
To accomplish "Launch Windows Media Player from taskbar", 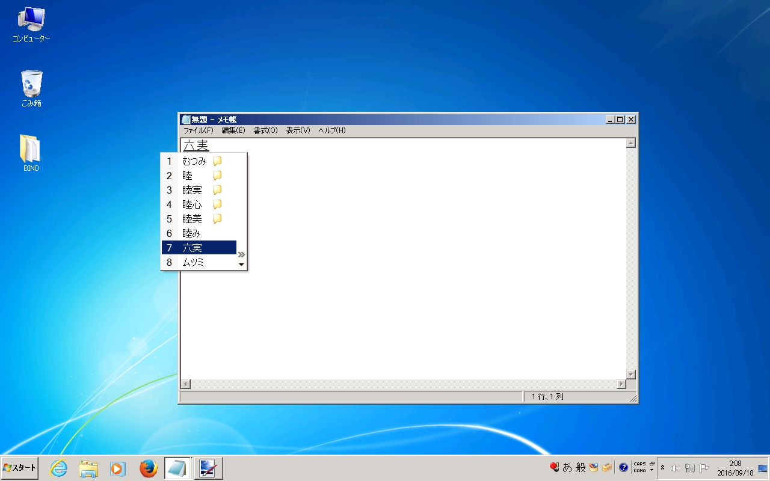I will (117, 468).
